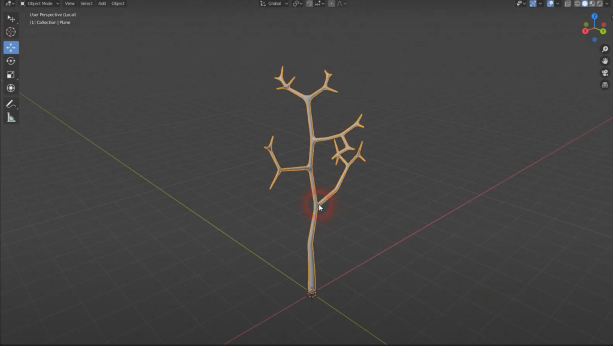Open the shading options dropdown
Screen dimensions: 613x346
[x=607, y=4]
